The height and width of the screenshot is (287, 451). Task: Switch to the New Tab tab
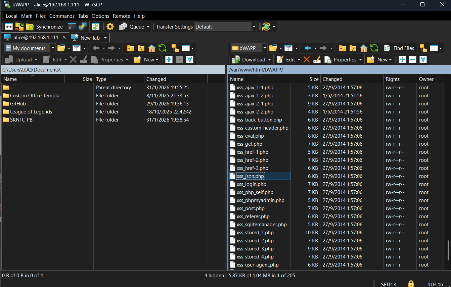[x=90, y=38]
